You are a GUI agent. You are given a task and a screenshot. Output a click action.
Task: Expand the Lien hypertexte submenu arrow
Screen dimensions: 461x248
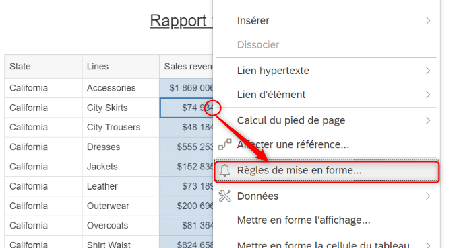[x=428, y=71]
